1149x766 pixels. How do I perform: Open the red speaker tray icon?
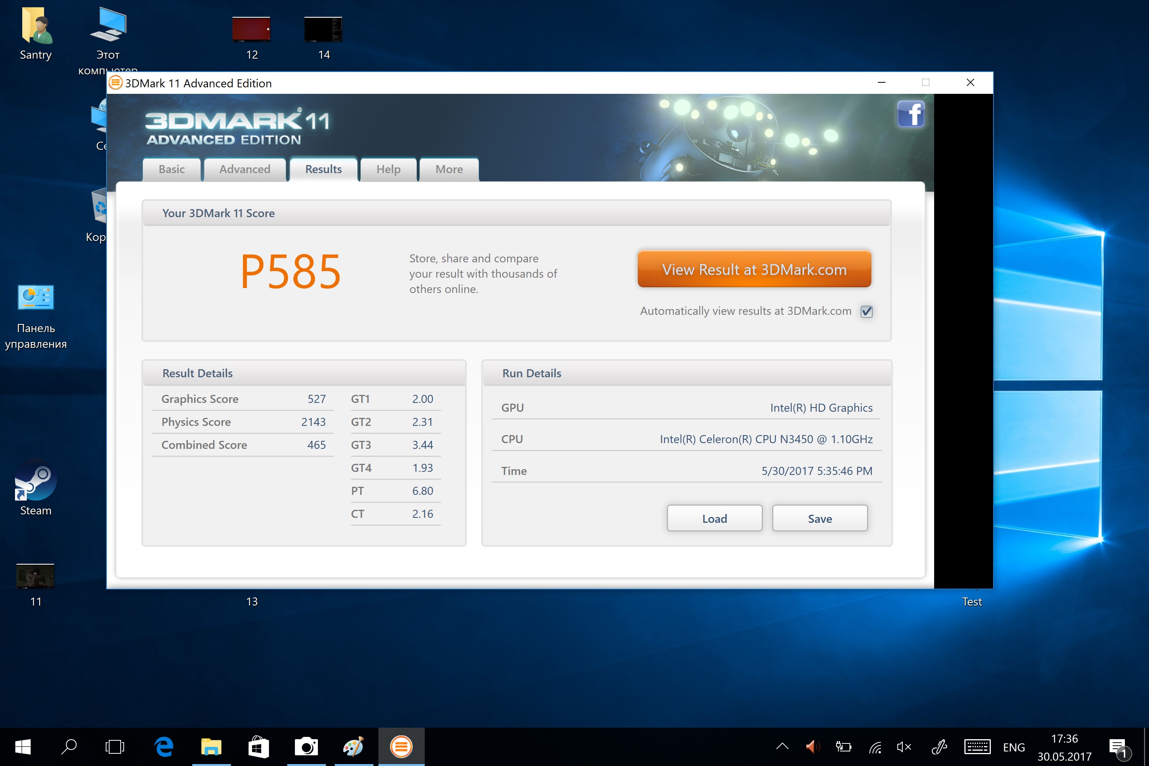pos(812,746)
